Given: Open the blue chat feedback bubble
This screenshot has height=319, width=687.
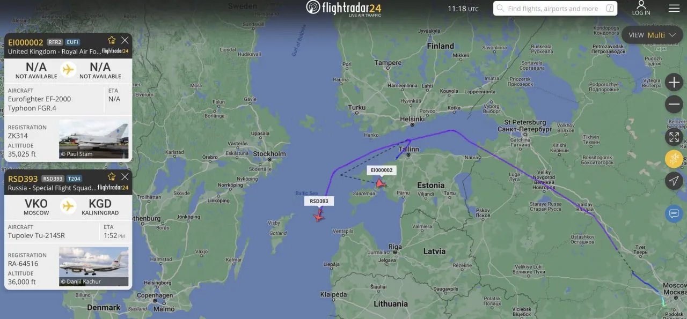Looking at the screenshot, I should 674,213.
